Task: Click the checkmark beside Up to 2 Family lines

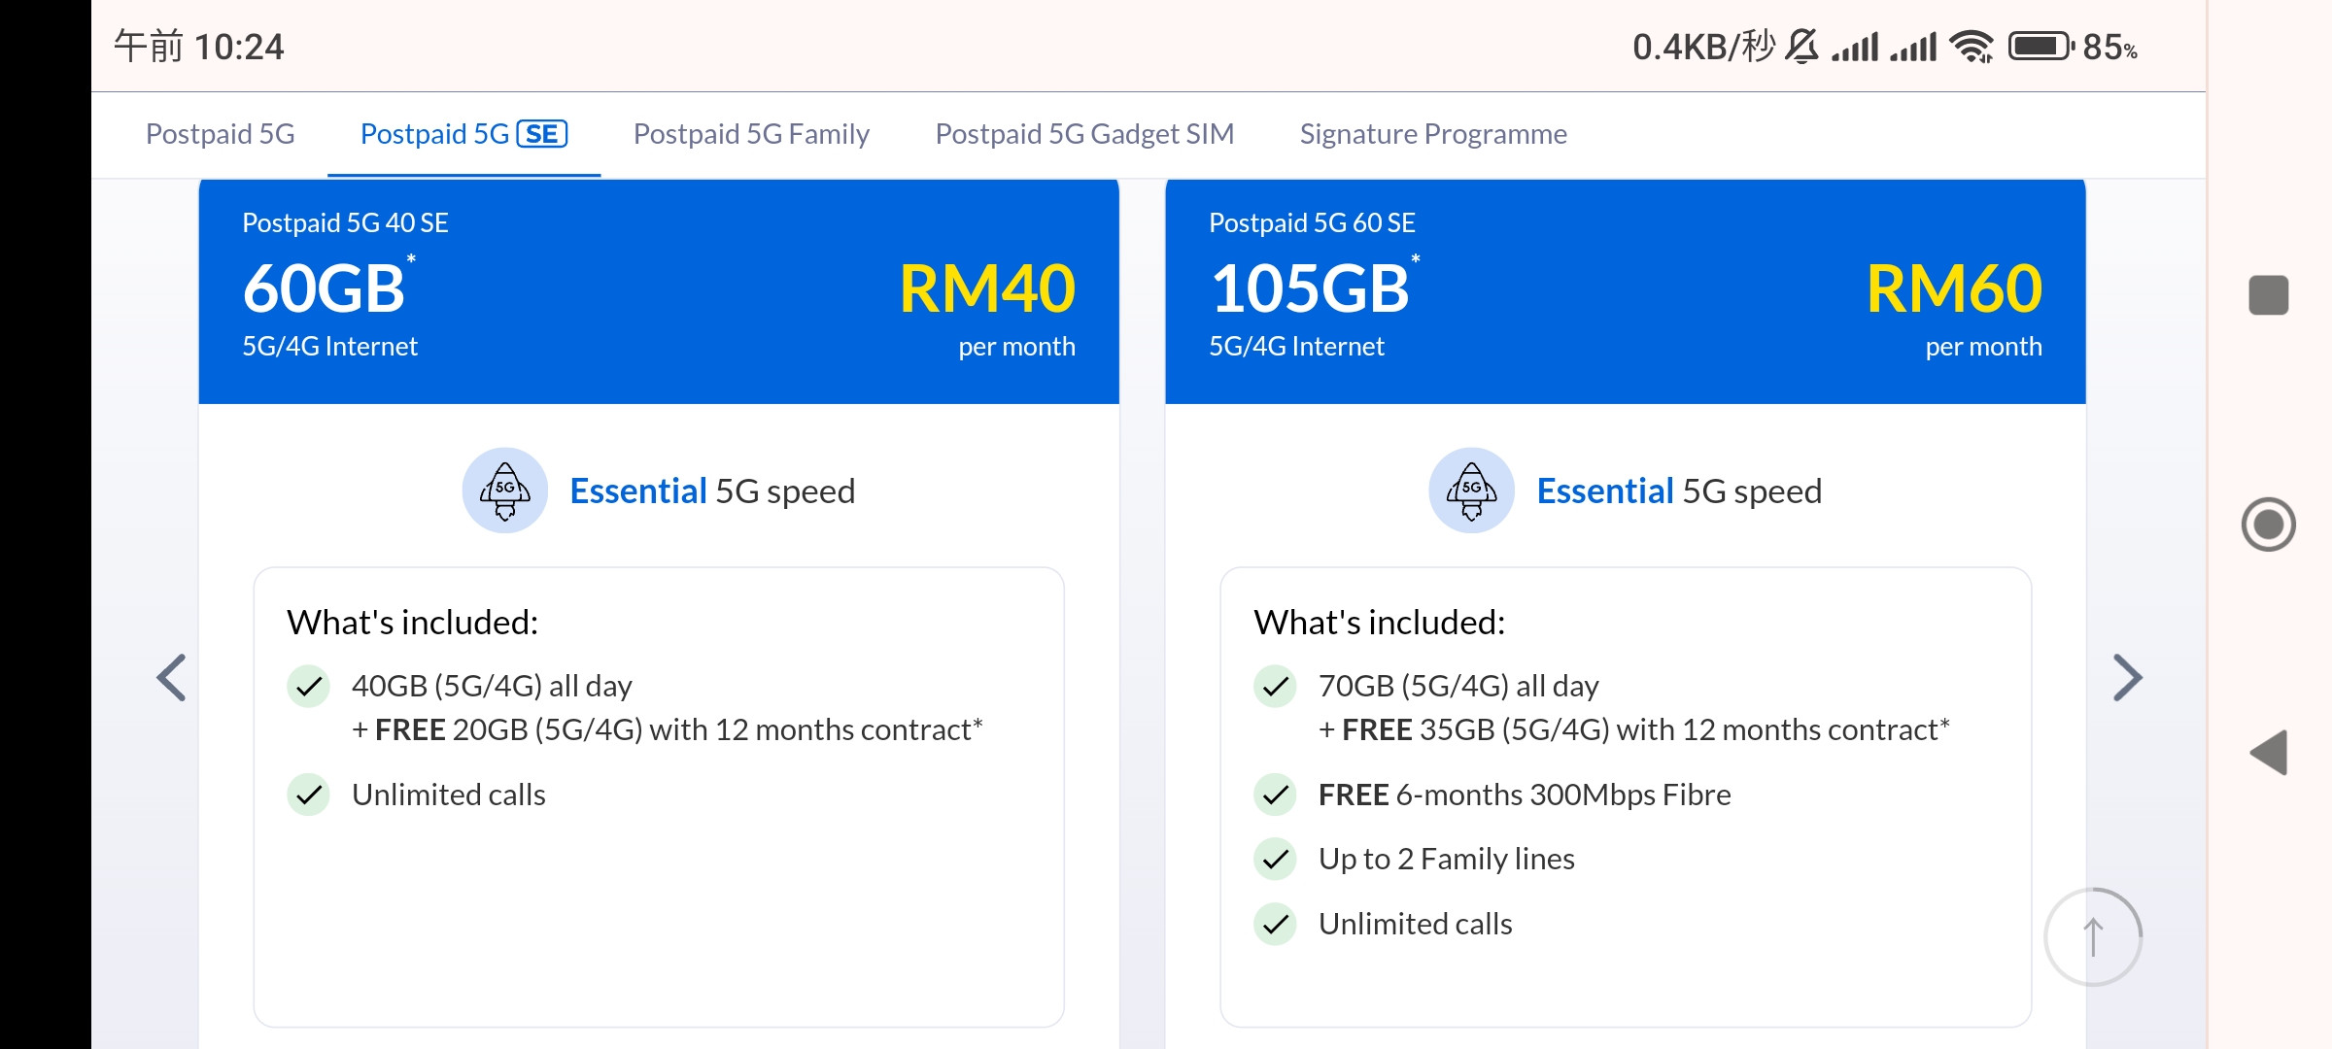Action: [x=1276, y=860]
